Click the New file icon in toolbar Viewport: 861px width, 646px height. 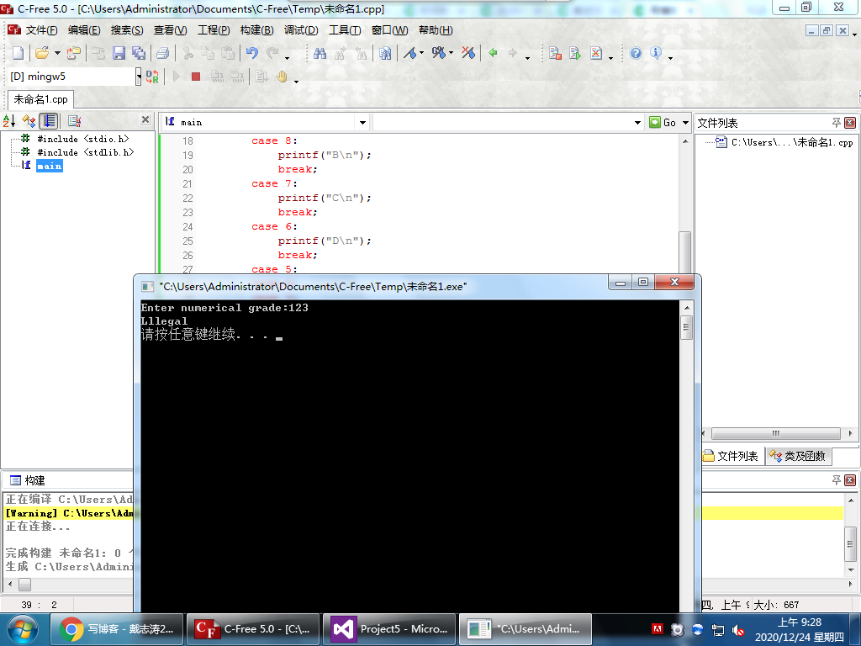tap(18, 53)
